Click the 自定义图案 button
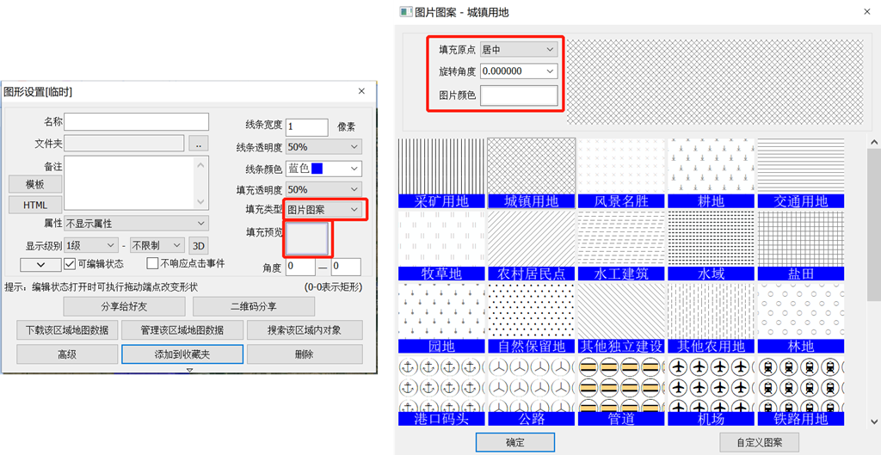Screen dimensions: 881x455 coord(759,442)
